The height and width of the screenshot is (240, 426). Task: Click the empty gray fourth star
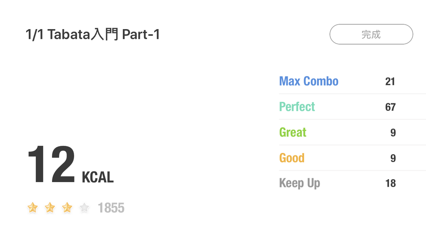click(84, 207)
